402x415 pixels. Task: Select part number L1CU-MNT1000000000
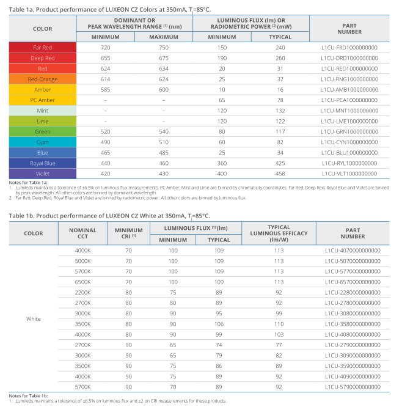(349, 111)
